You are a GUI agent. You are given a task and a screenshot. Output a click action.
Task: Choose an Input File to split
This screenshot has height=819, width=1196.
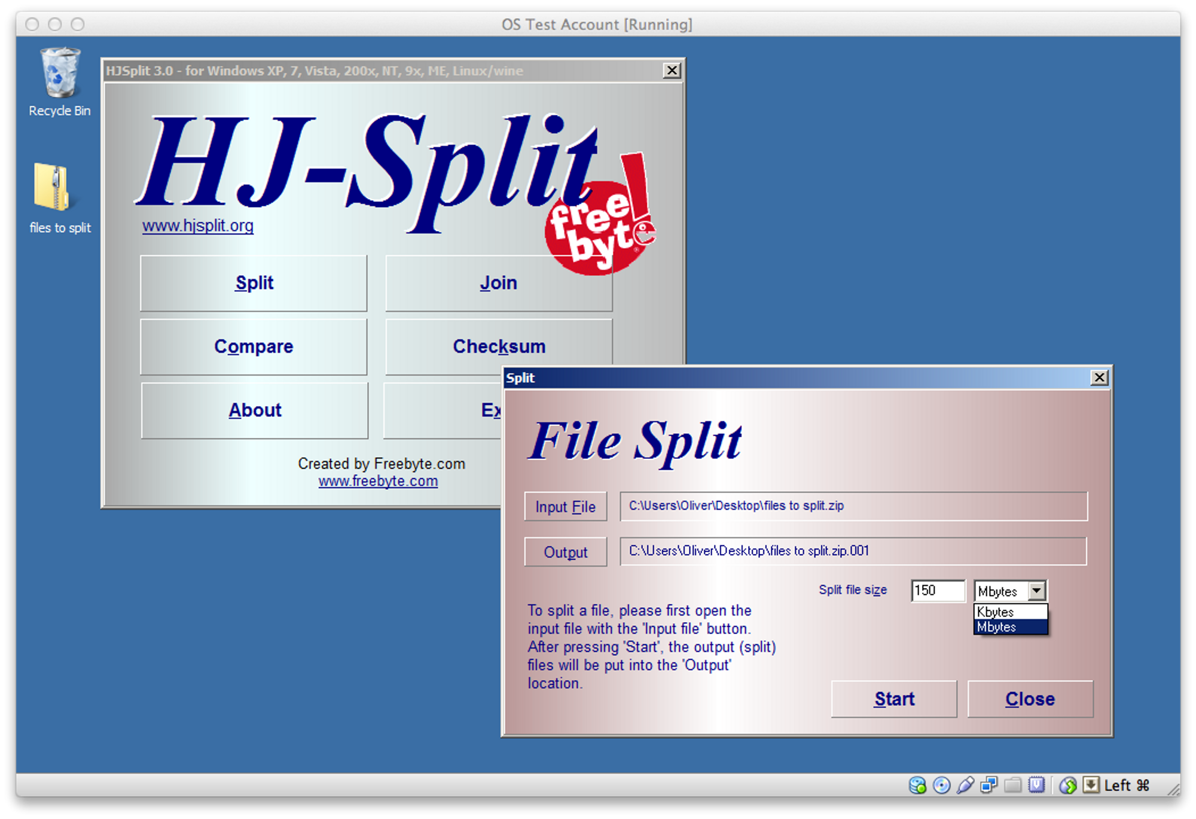point(566,507)
